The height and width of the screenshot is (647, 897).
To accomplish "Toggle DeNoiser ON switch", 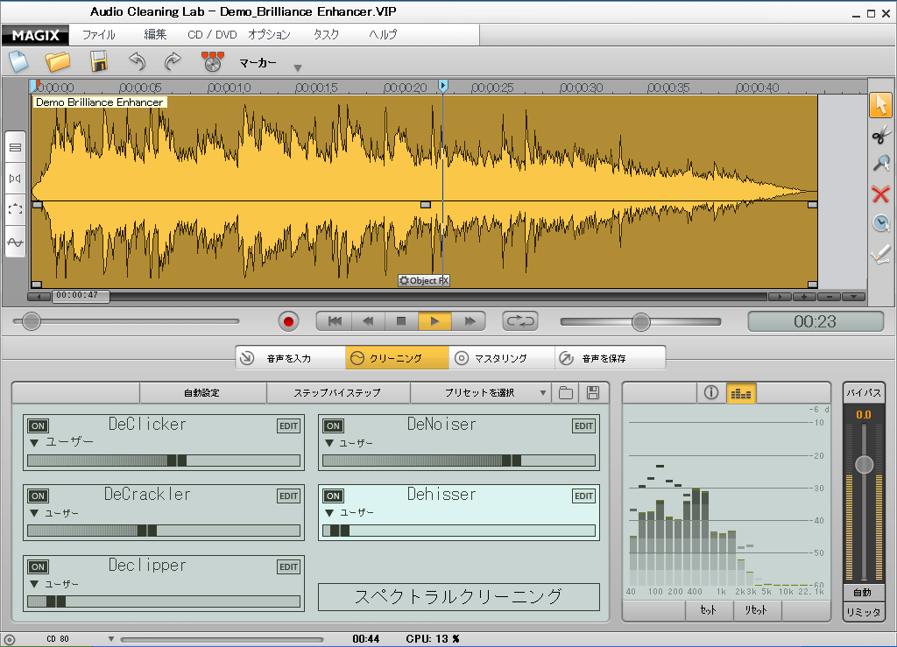I will 334,425.
